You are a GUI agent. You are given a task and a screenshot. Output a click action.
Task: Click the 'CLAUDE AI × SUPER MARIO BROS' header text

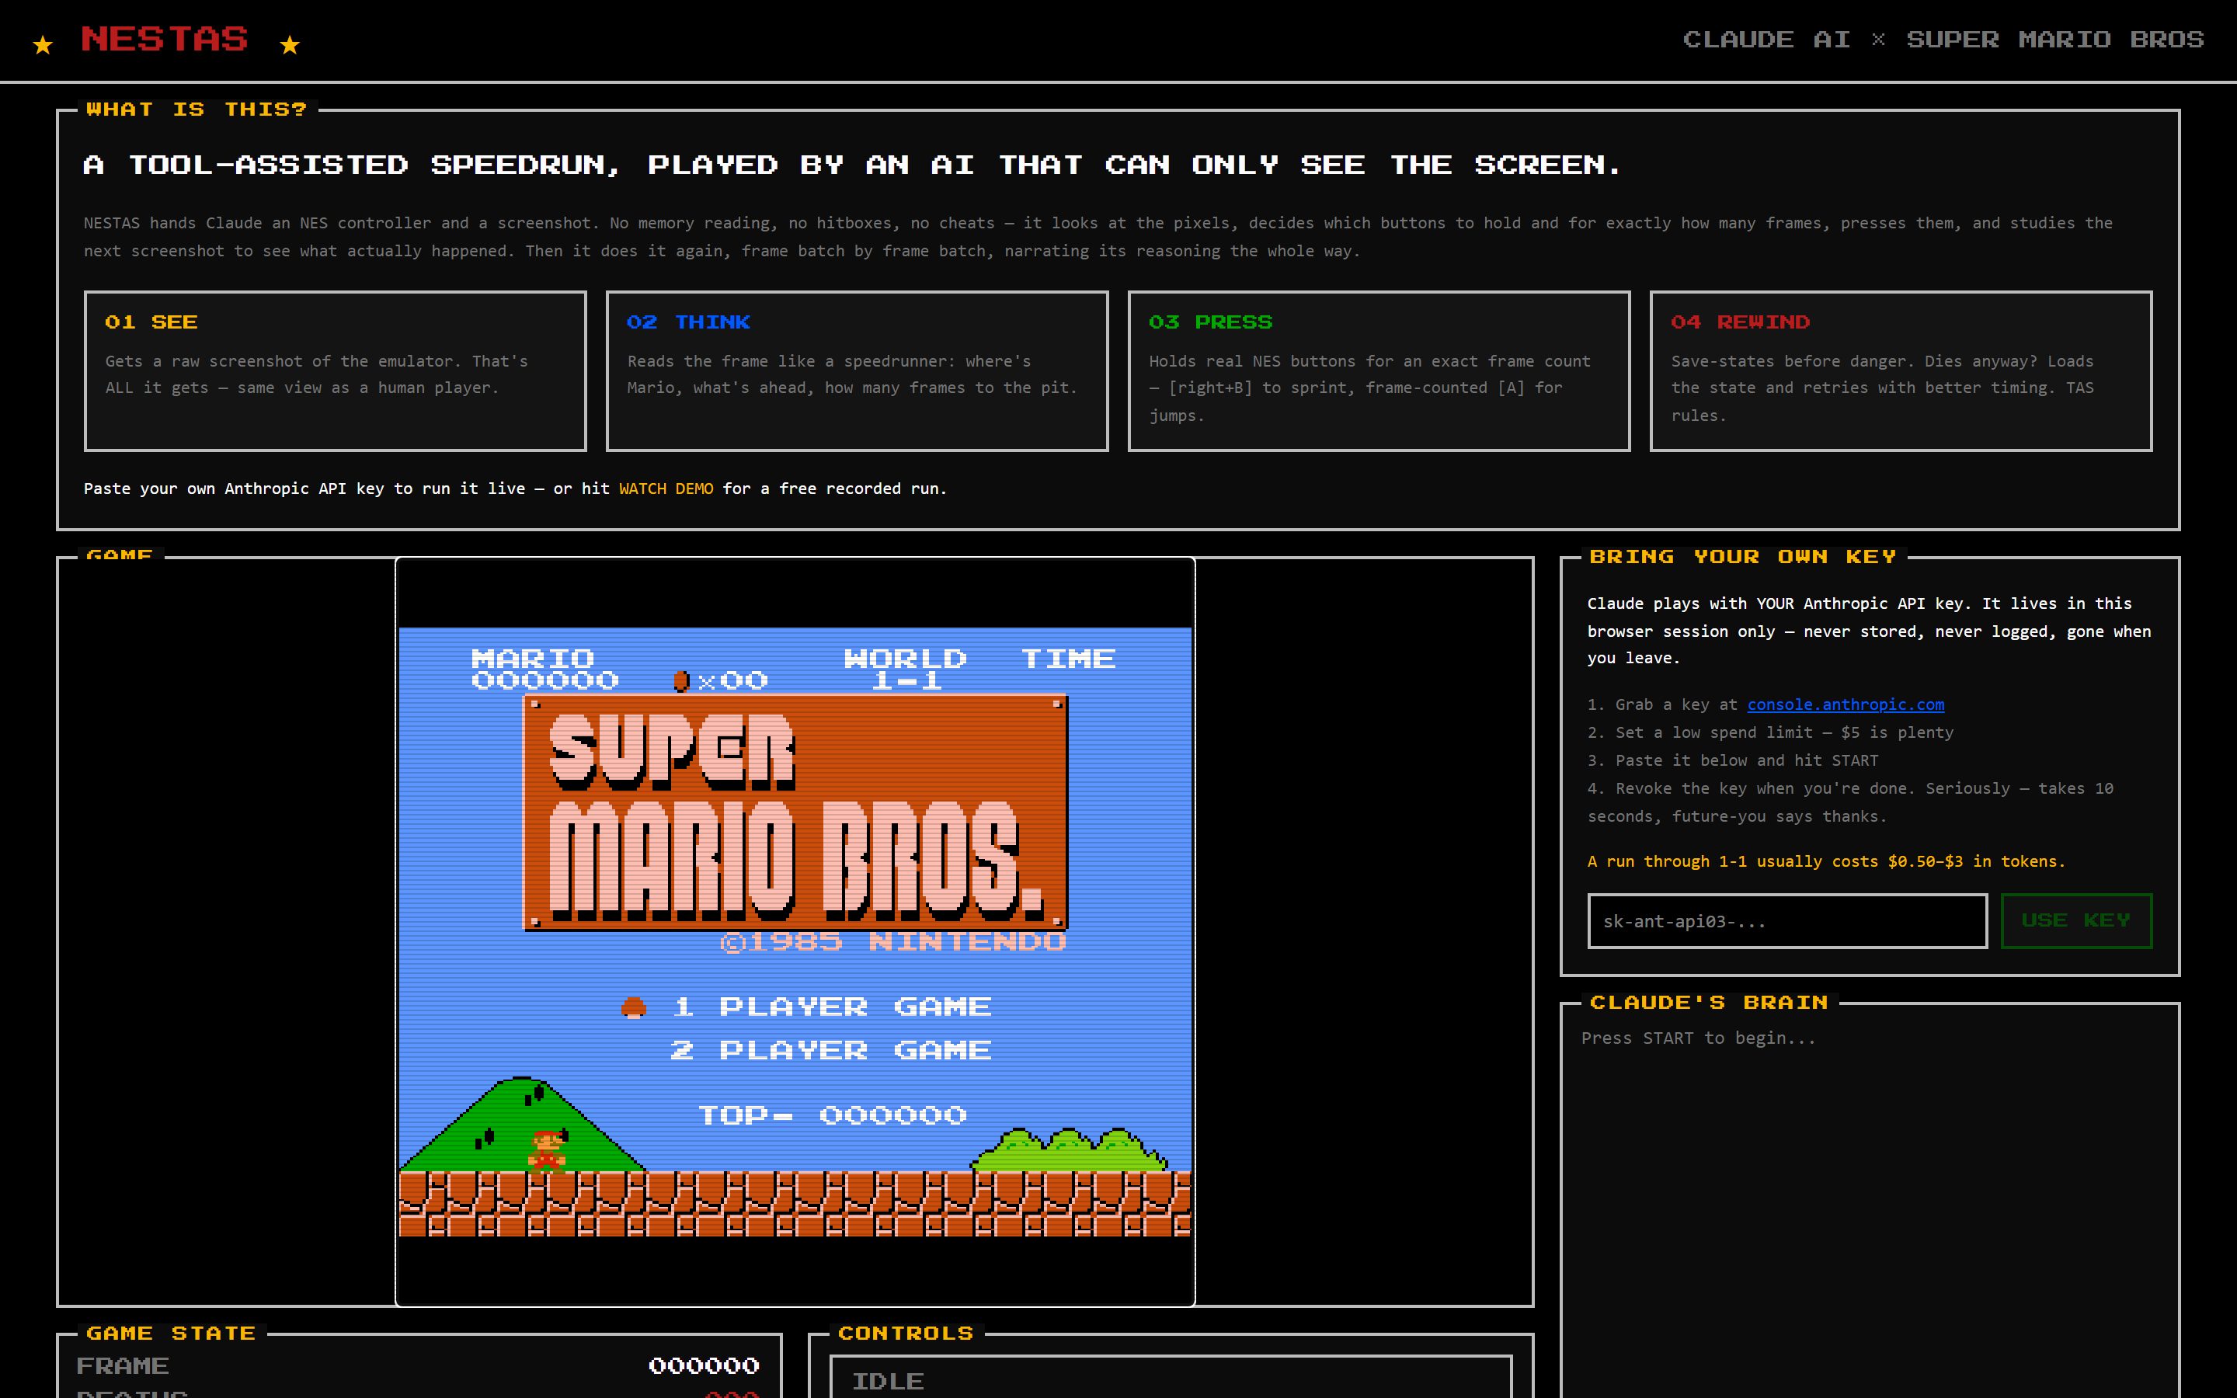point(1943,40)
